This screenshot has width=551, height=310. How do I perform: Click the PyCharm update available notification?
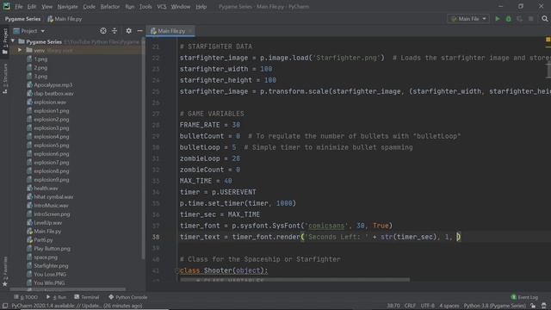(x=77, y=306)
